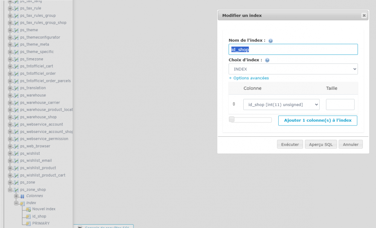376x228 pixels.
Task: Click the Annuler button
Action: (x=350, y=144)
